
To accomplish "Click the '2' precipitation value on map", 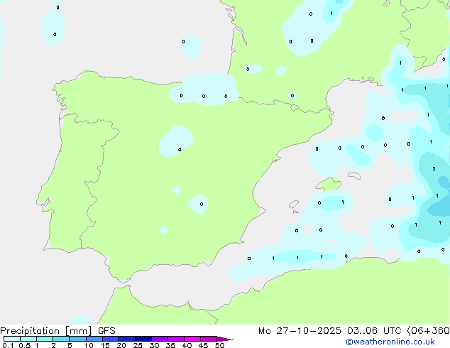I will pyautogui.click(x=434, y=169).
